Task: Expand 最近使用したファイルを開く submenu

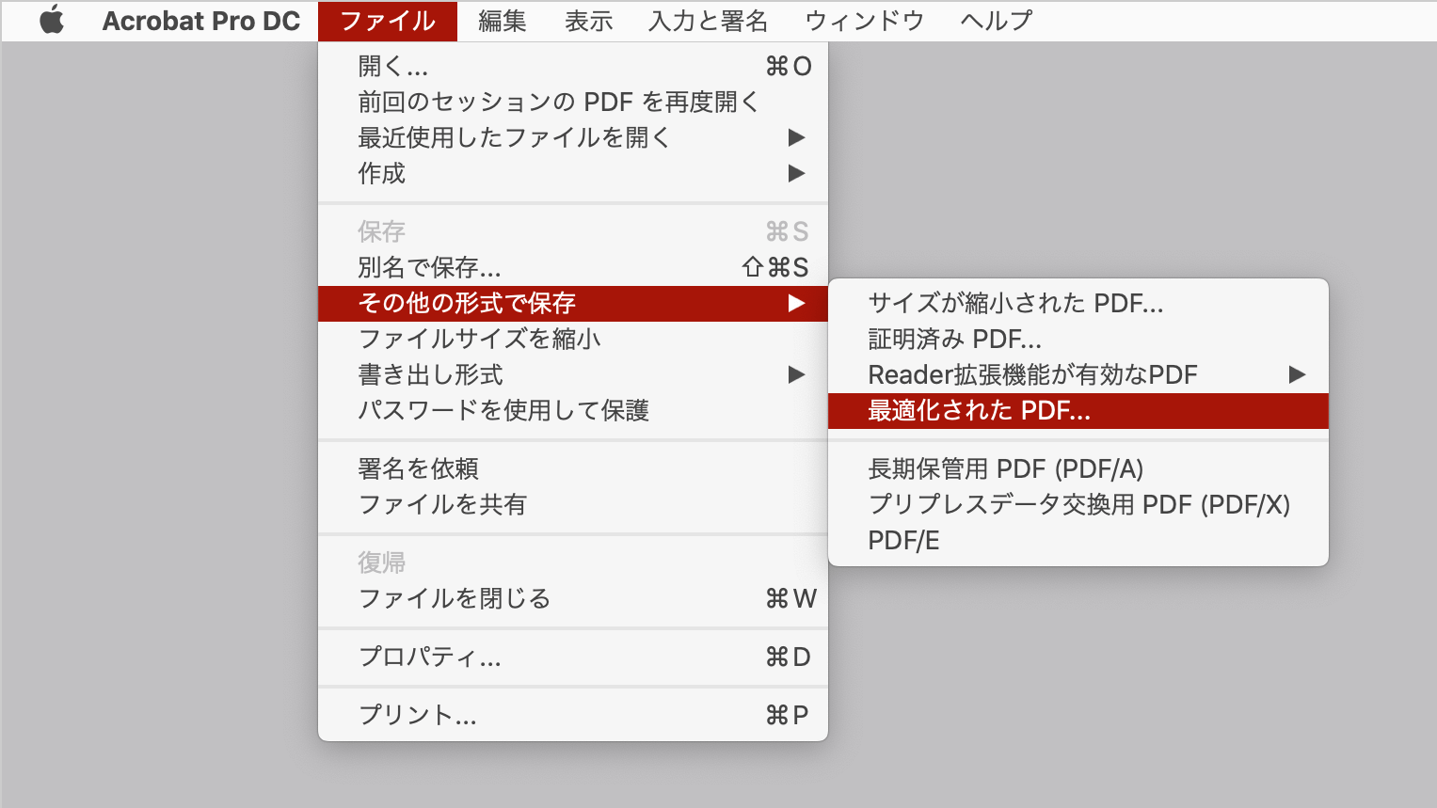Action: point(573,137)
